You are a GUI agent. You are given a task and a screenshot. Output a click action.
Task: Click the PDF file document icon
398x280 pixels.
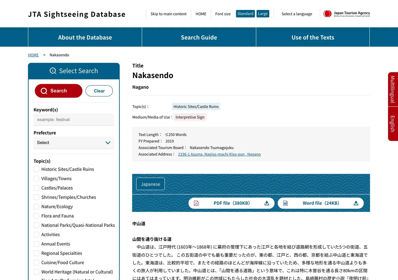(196, 203)
